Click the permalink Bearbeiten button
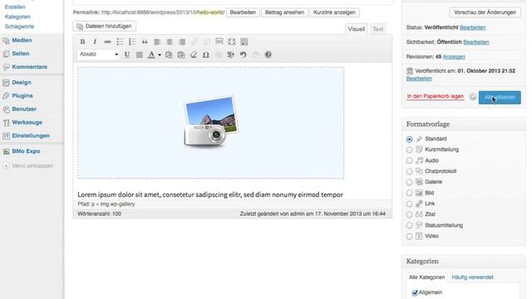Screen dimensions: 532x299 click(243, 12)
